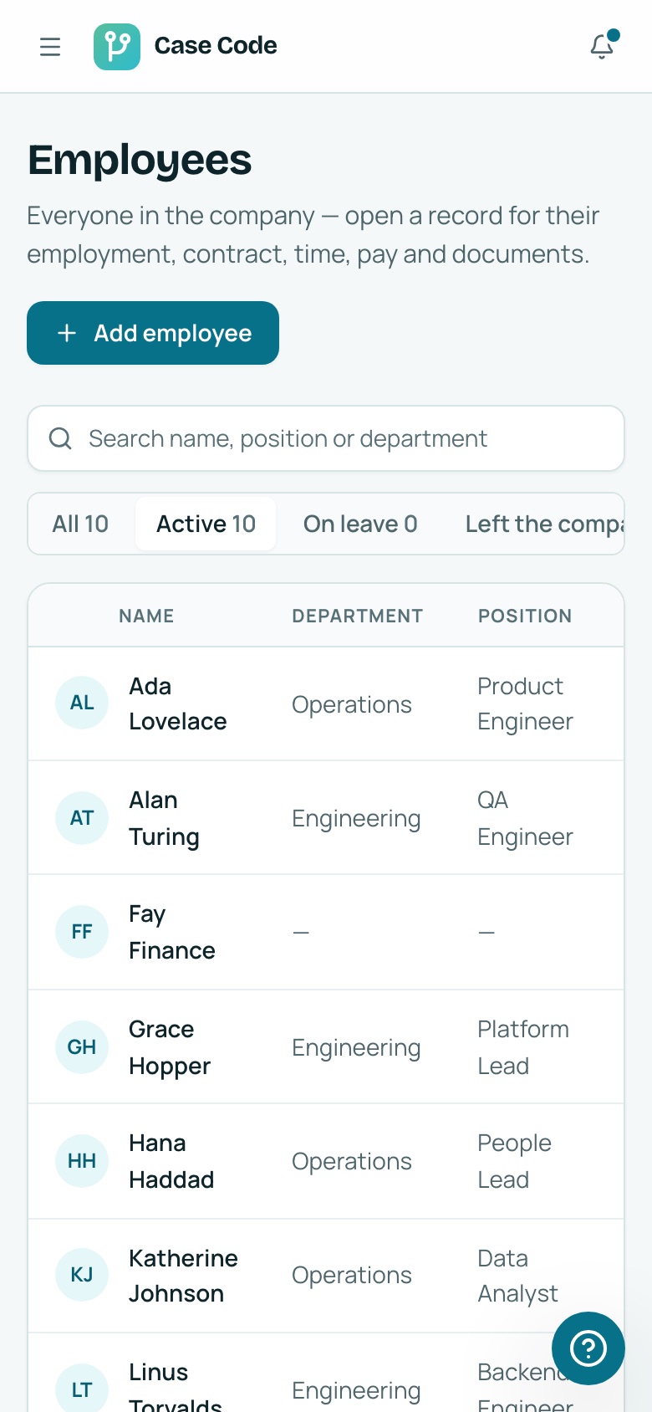
Task: Focus the employee search field
Action: 326,438
